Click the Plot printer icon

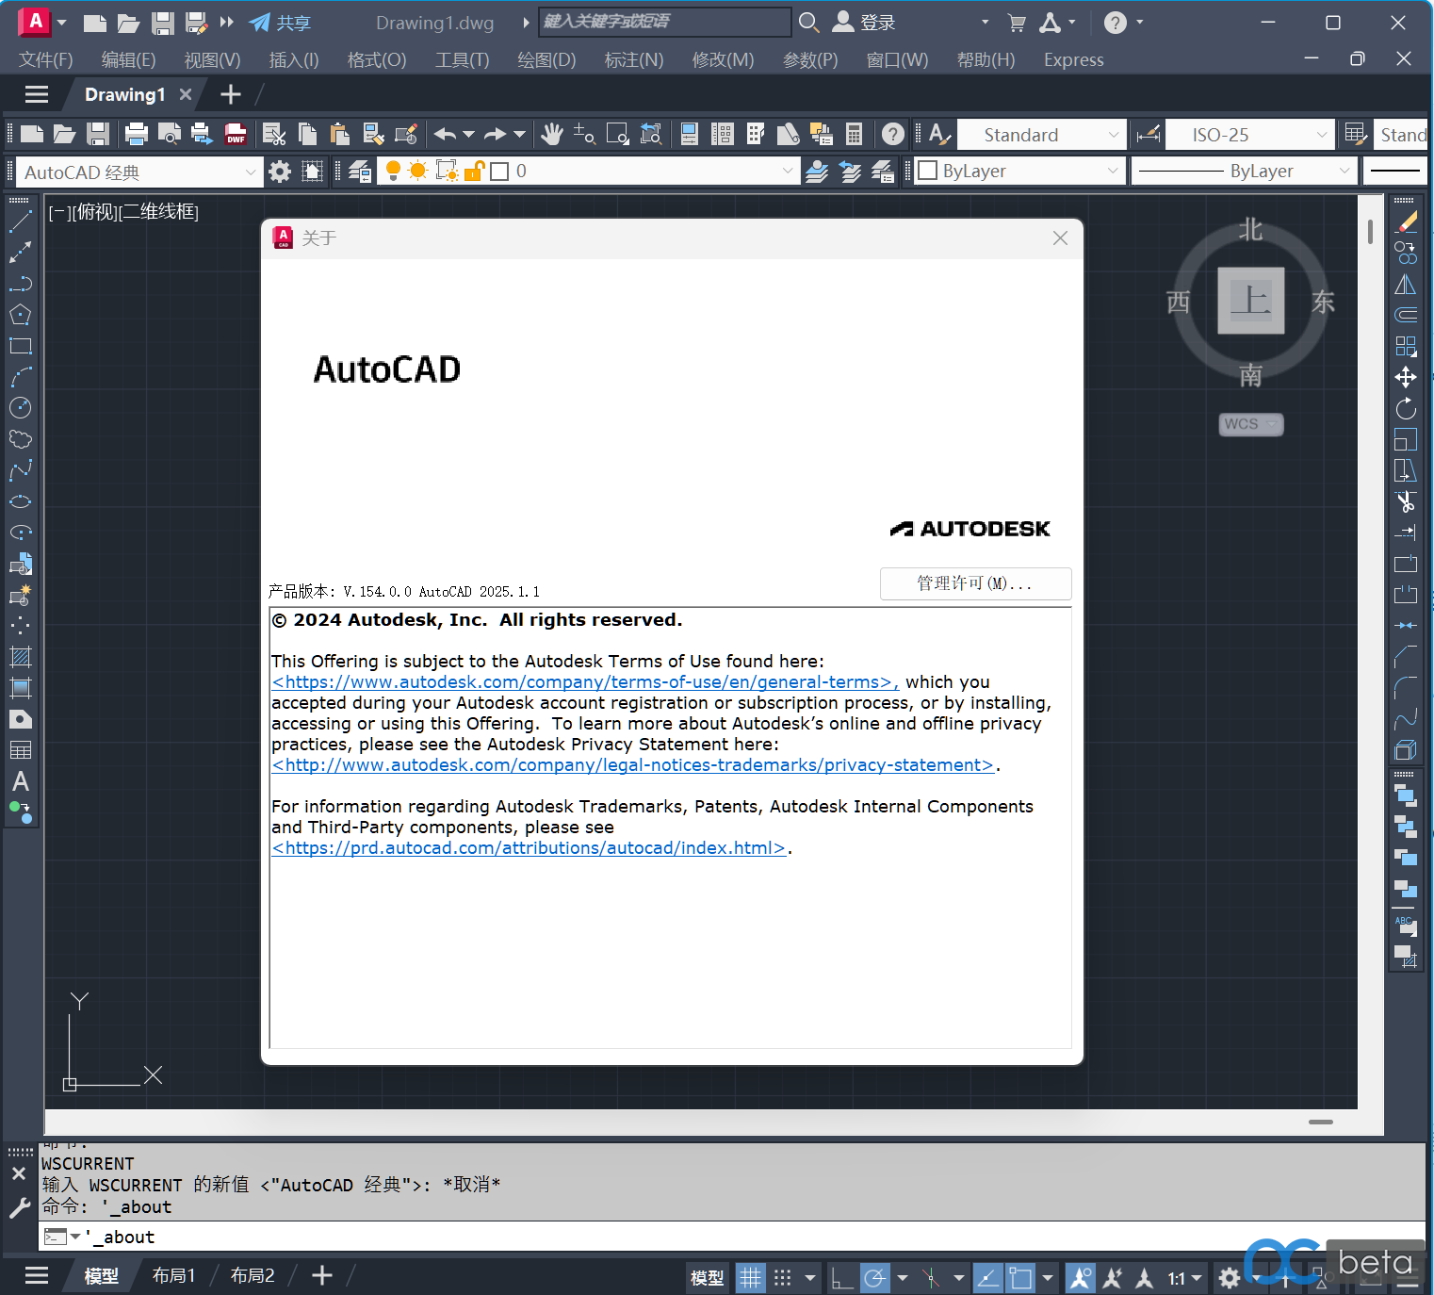coord(137,134)
